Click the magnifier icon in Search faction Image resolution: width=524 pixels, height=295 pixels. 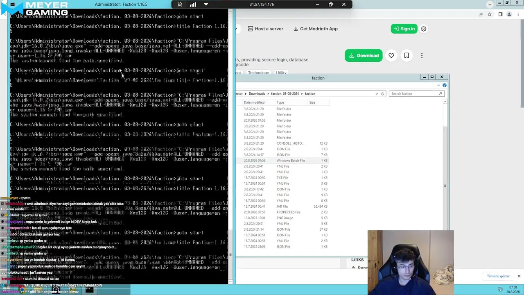coord(440,94)
